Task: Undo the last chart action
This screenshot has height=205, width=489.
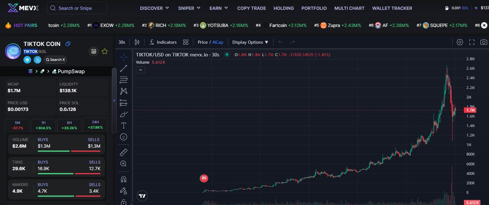Action: (280, 42)
